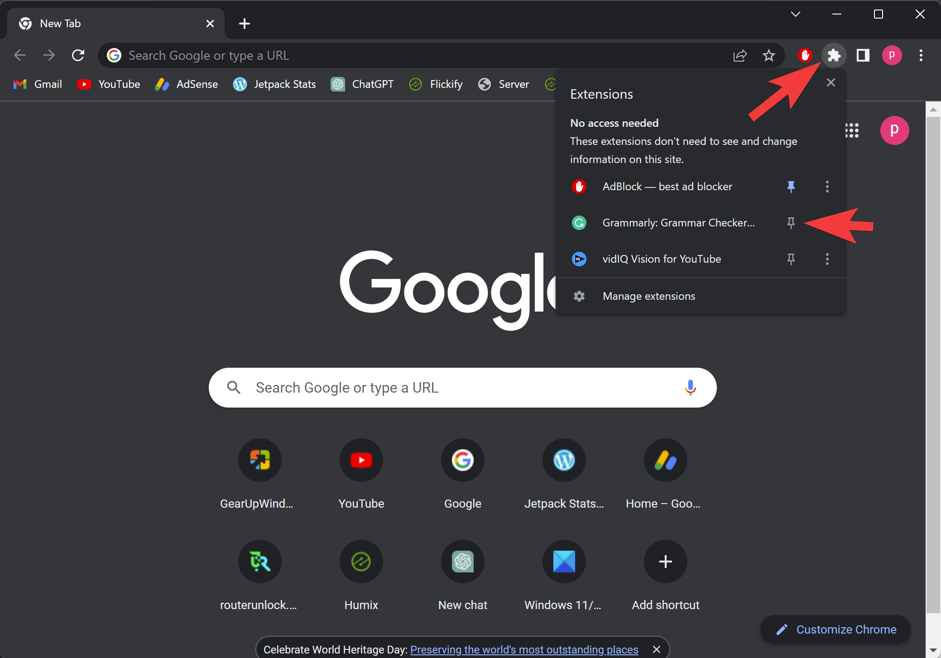Screen dimensions: 941x658
Task: Click the browser back arrow
Action: pos(20,55)
